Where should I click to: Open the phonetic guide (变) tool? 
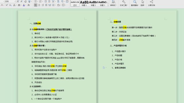pyautogui.click(x=29, y=1)
